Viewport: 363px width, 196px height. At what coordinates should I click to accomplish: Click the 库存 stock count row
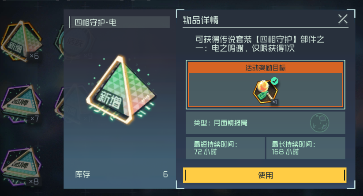click(121, 174)
